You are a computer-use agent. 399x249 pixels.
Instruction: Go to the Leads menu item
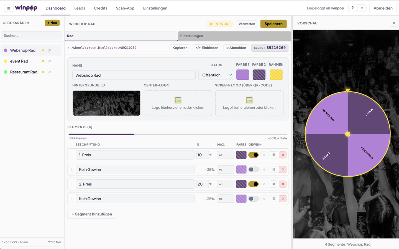[x=80, y=8]
